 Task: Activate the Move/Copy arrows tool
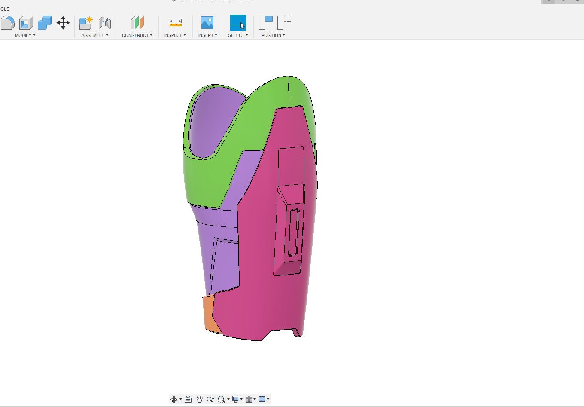[x=63, y=23]
